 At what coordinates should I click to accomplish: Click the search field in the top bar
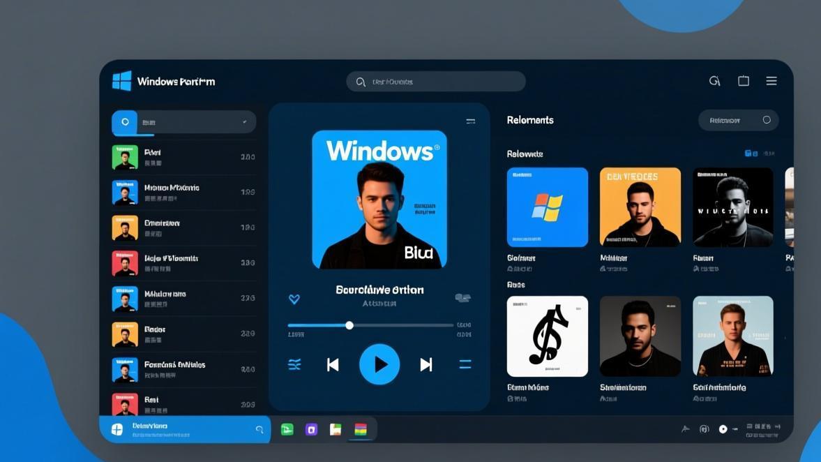click(x=436, y=82)
